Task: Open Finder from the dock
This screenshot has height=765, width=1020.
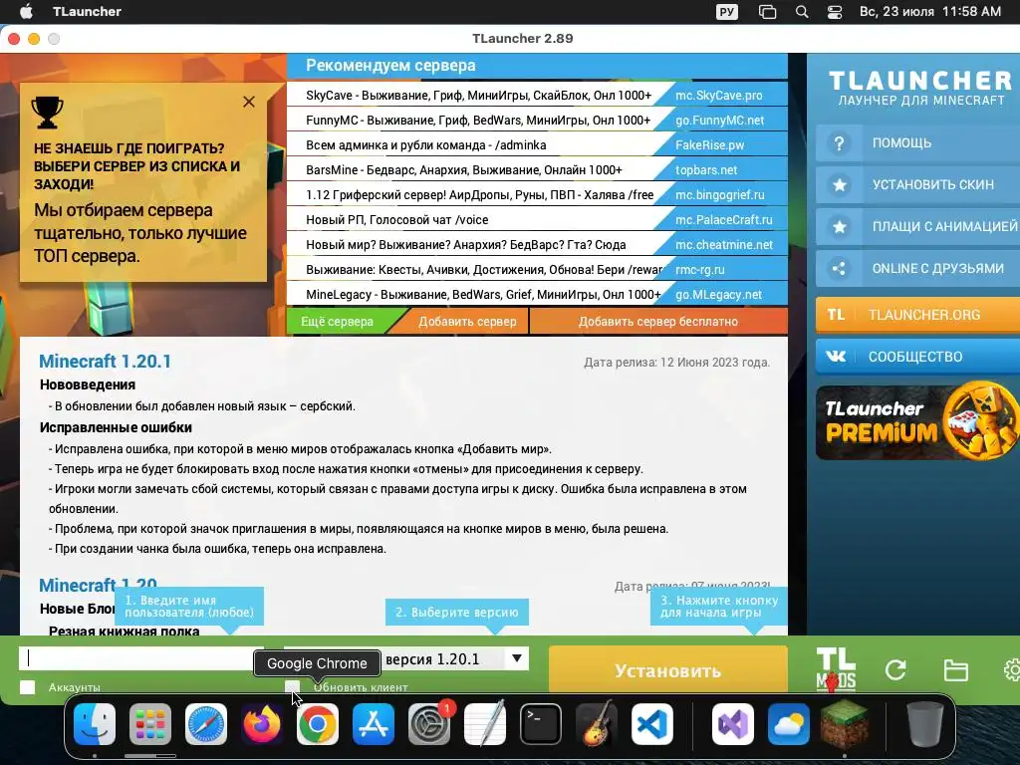Action: [95, 724]
